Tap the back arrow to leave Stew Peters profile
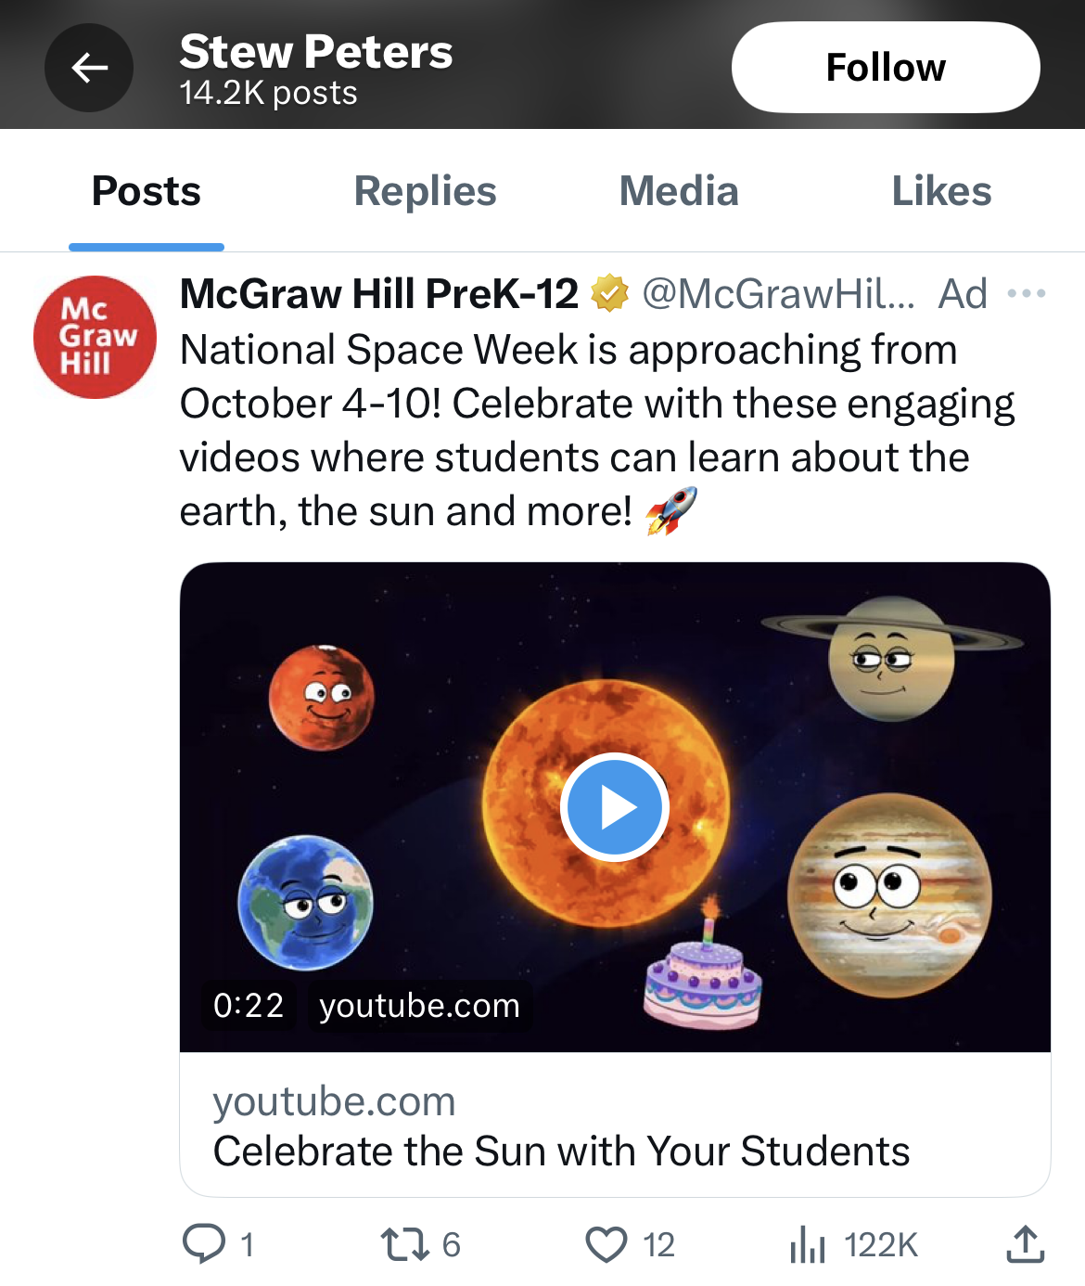This screenshot has width=1085, height=1286. click(x=89, y=68)
